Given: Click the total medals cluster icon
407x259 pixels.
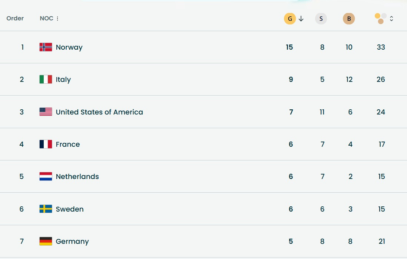Looking at the screenshot, I should point(381,19).
